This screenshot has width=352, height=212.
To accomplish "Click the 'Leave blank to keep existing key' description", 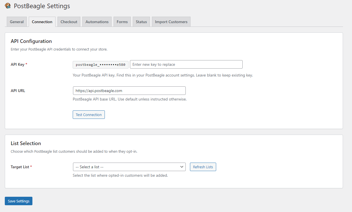I will (225, 75).
